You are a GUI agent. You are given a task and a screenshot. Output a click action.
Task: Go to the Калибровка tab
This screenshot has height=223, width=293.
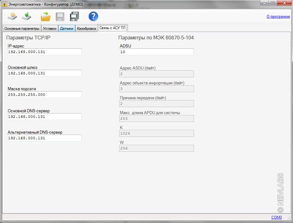(x=86, y=29)
